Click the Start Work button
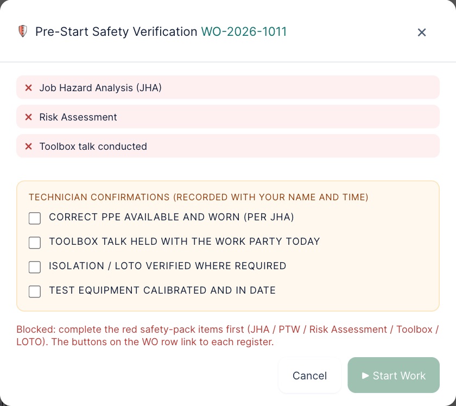Screen dimensions: 456x406 [x=394, y=376]
